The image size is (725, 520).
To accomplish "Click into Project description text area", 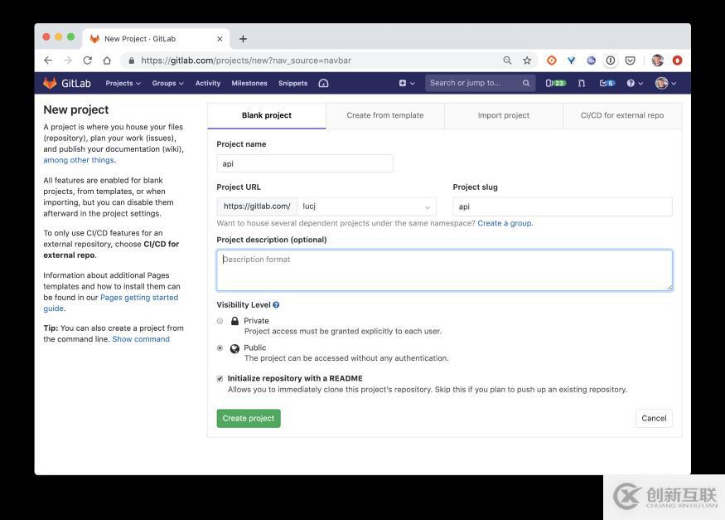I will click(444, 270).
